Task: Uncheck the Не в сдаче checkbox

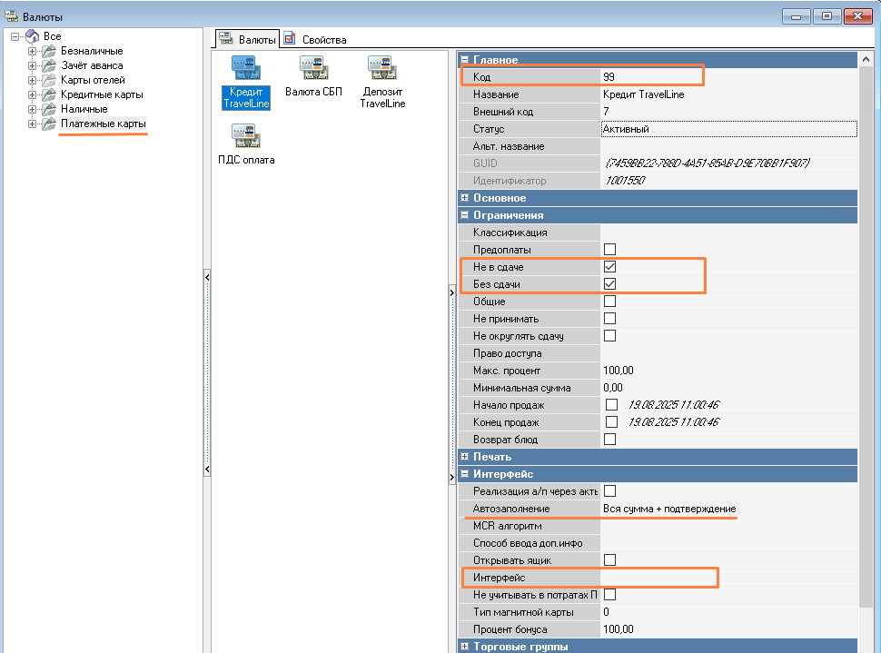Action: click(x=610, y=267)
